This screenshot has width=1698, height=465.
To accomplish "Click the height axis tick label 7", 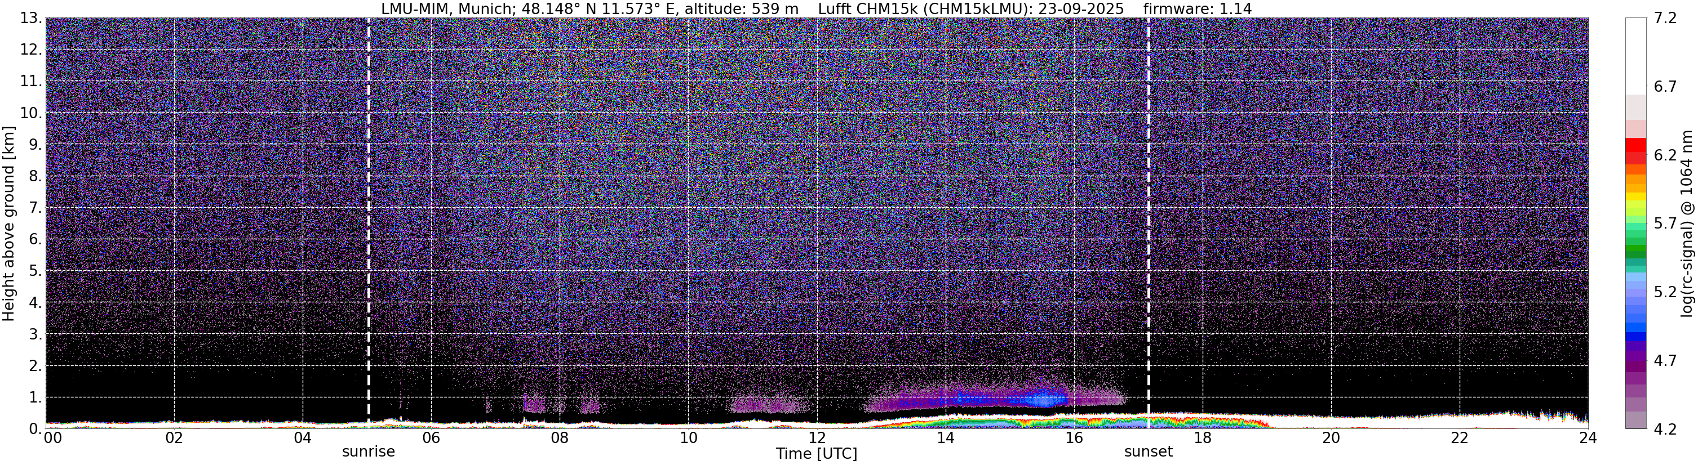I will pos(35,208).
